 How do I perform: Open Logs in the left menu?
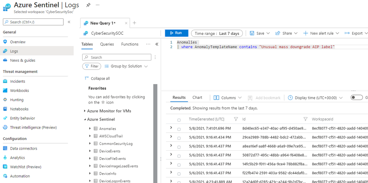(36, 51)
